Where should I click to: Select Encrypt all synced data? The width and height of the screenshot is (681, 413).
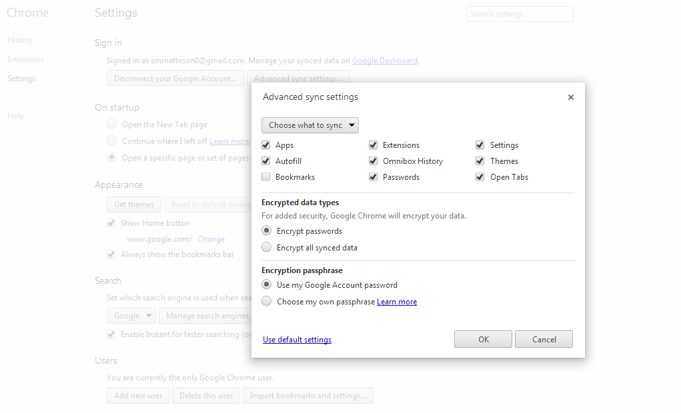tap(267, 248)
